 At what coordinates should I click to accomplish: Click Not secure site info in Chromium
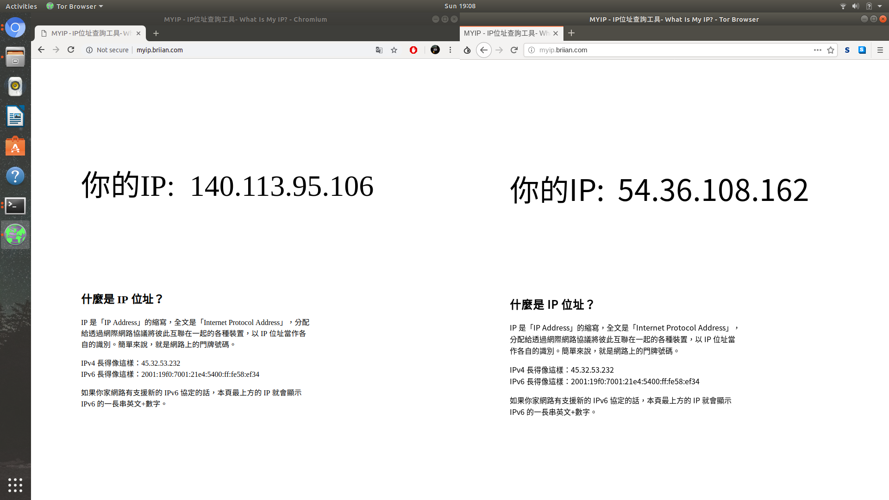pos(107,50)
